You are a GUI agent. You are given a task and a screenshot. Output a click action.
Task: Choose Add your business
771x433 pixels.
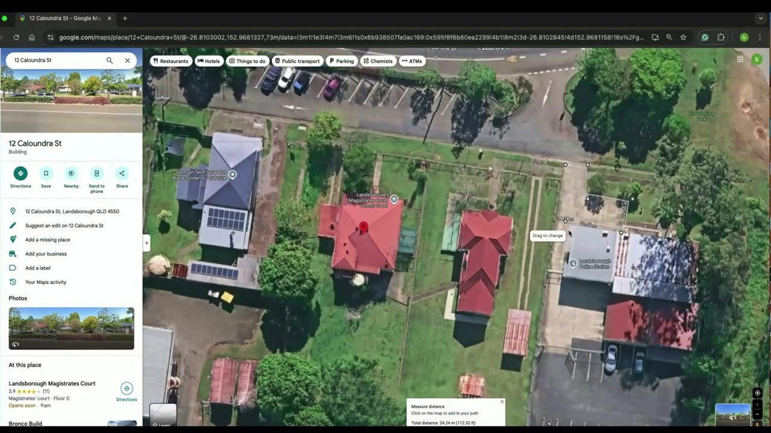pos(71,254)
